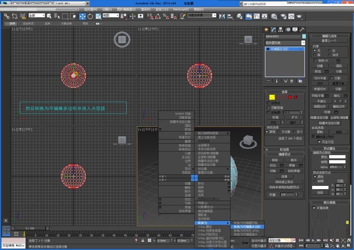This screenshot has width=354, height=250.
Task: Collapse the 编辑顶点 rollout
Action: pyautogui.click(x=284, y=154)
